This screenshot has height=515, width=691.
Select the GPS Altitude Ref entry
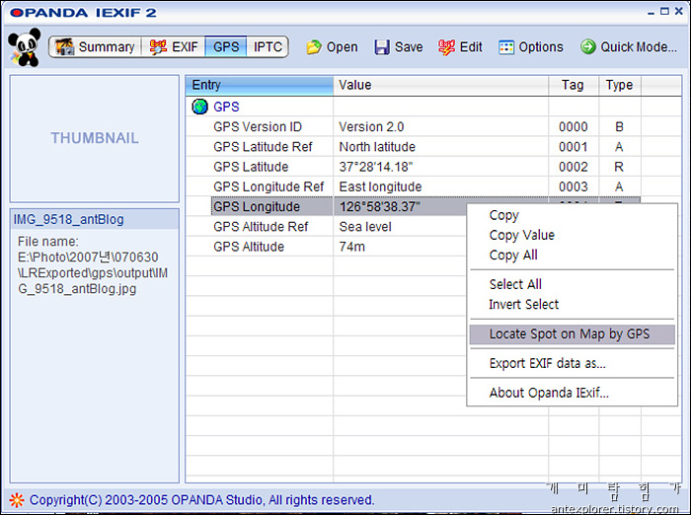tap(261, 227)
